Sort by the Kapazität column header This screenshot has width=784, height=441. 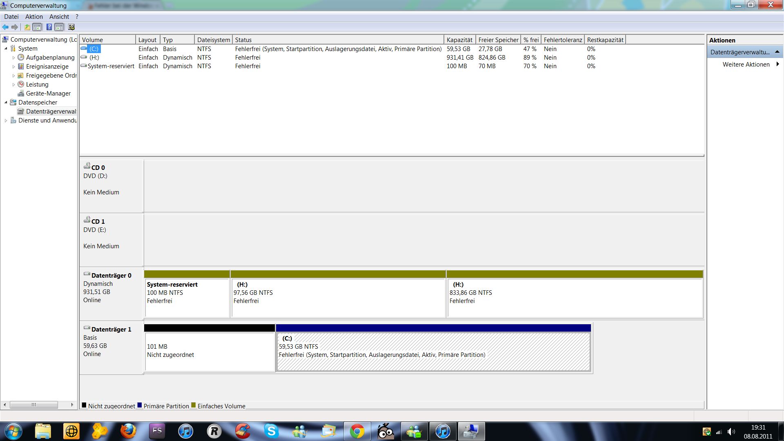tap(459, 40)
